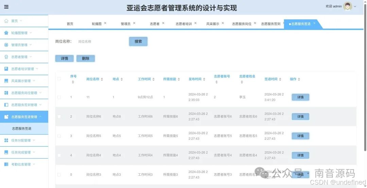The height and width of the screenshot is (188, 367).
Task: Close the 志愿者 tab
Action: tap(163, 23)
